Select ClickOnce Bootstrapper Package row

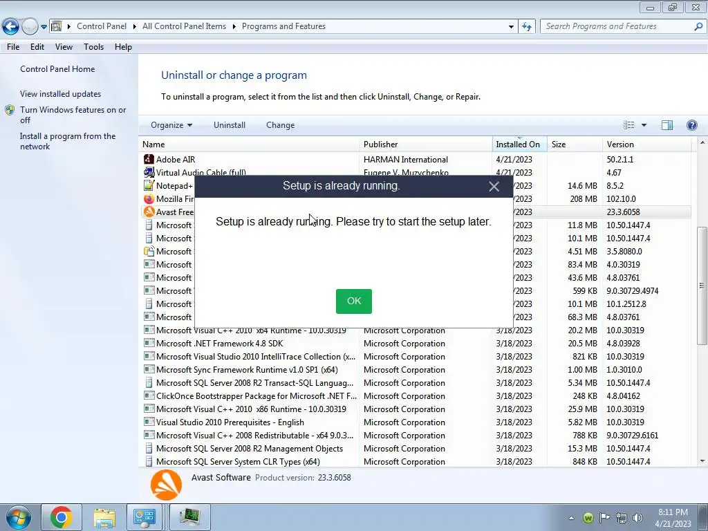coord(416,396)
